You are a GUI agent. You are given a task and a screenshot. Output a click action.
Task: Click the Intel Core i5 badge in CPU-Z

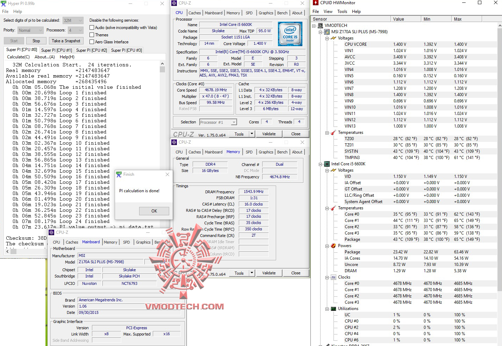pyautogui.click(x=290, y=34)
